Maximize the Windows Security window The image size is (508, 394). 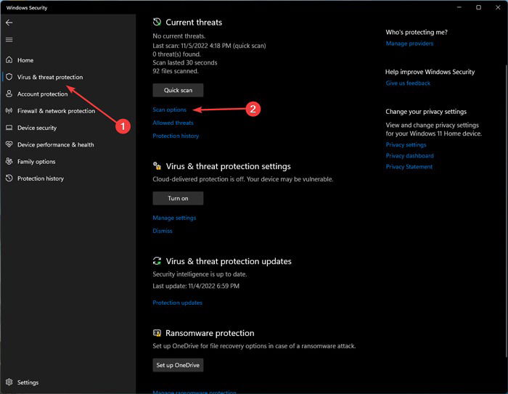478,7
